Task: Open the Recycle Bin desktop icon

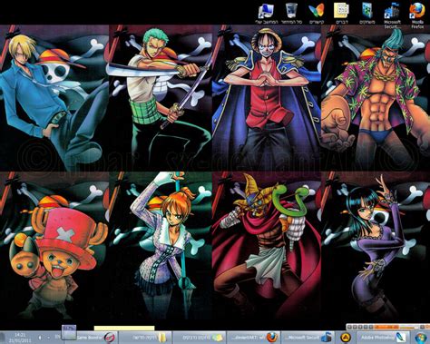Action: [291, 14]
